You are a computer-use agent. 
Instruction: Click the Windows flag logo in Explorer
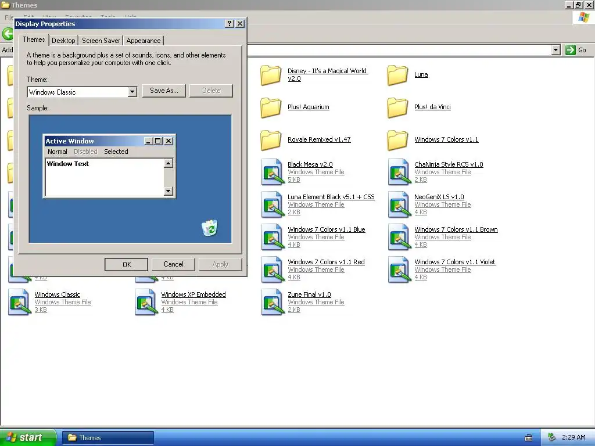coord(583,17)
